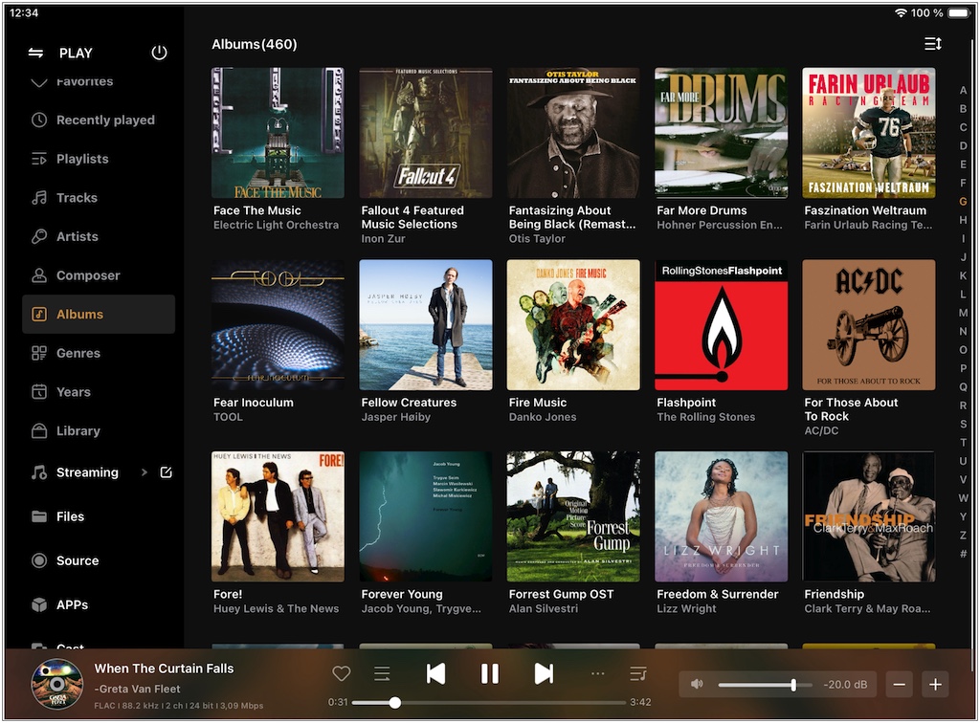Open APPs in the sidebar
The width and height of the screenshot is (980, 723).
[99, 604]
